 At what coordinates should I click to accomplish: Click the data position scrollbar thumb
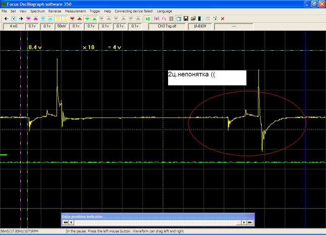point(239,222)
